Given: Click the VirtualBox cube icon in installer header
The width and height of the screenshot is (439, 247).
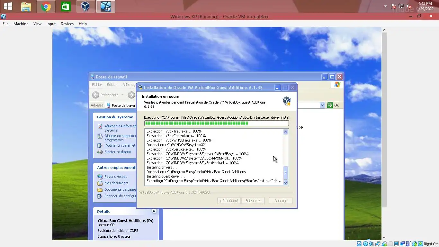Looking at the screenshot, I should [x=286, y=101].
